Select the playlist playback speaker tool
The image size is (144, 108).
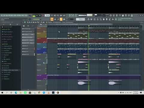coord(44,22)
